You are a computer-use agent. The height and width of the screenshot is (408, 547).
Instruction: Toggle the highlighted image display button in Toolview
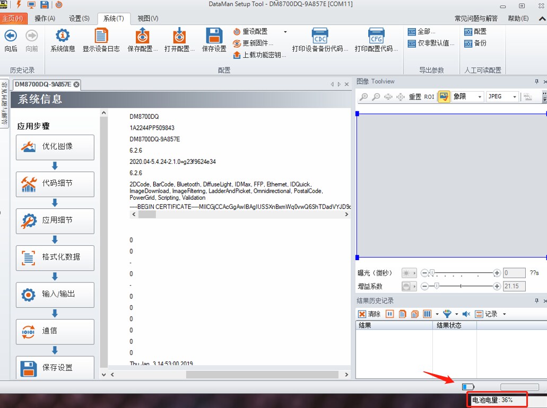[444, 96]
